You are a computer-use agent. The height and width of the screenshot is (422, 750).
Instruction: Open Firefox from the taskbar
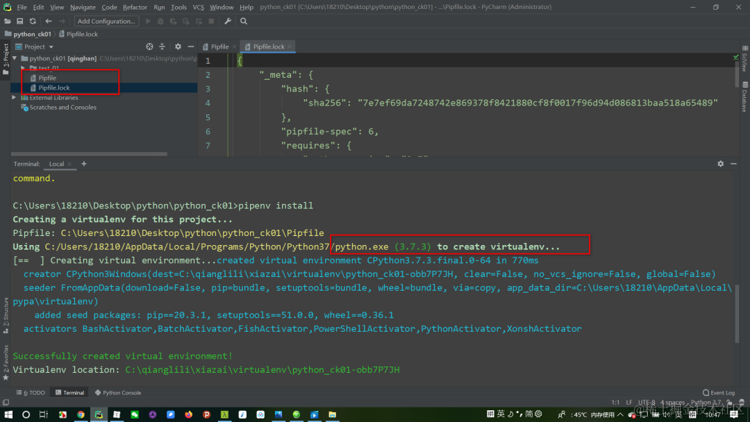(188, 414)
